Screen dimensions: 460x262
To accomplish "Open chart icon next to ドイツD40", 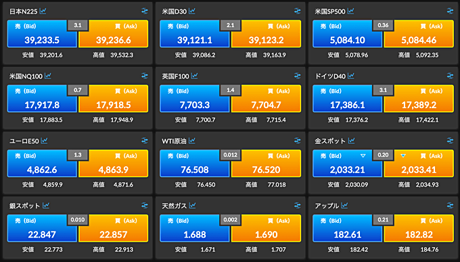I will point(351,76).
